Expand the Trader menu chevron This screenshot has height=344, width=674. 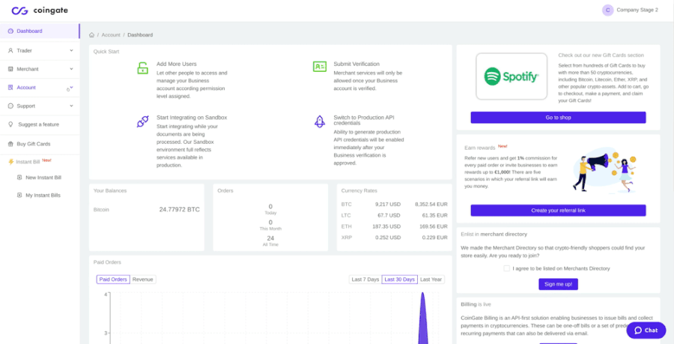pos(71,50)
